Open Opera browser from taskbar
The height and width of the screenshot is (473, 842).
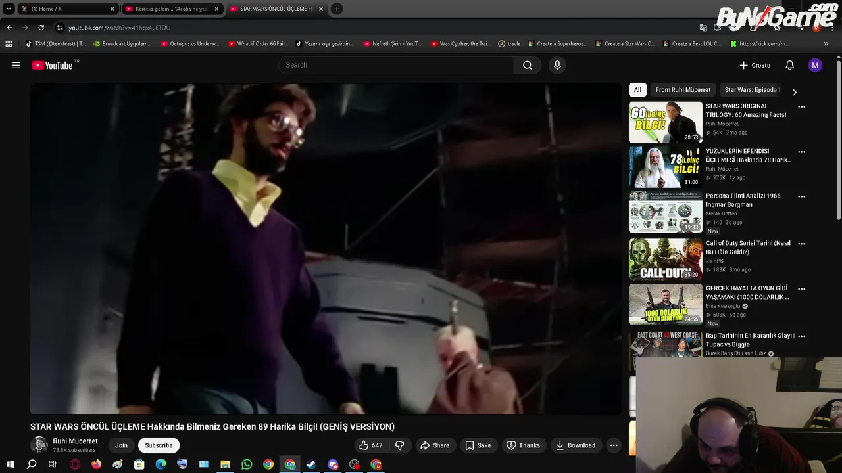(75, 464)
